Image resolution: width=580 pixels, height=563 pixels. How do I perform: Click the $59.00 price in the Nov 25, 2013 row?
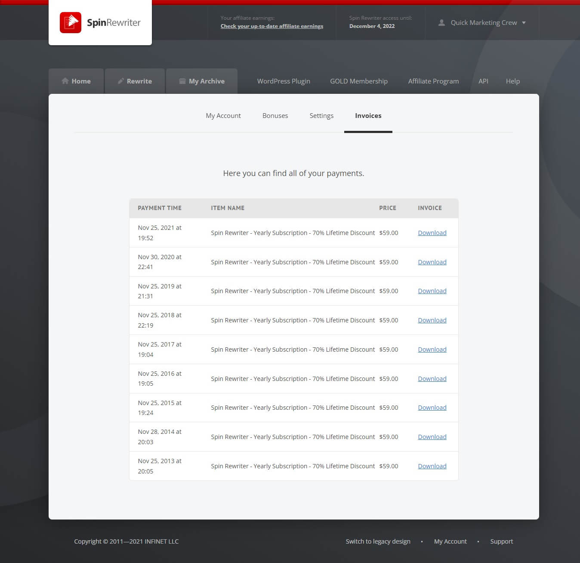click(x=389, y=466)
